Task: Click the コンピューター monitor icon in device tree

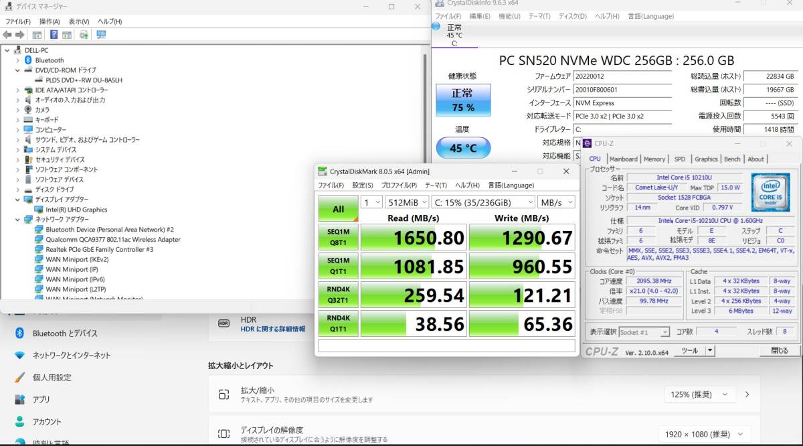Action: 28,130
